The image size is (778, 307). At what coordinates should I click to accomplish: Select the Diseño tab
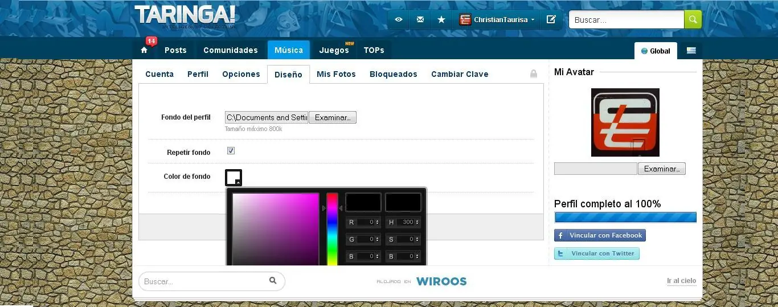point(288,75)
